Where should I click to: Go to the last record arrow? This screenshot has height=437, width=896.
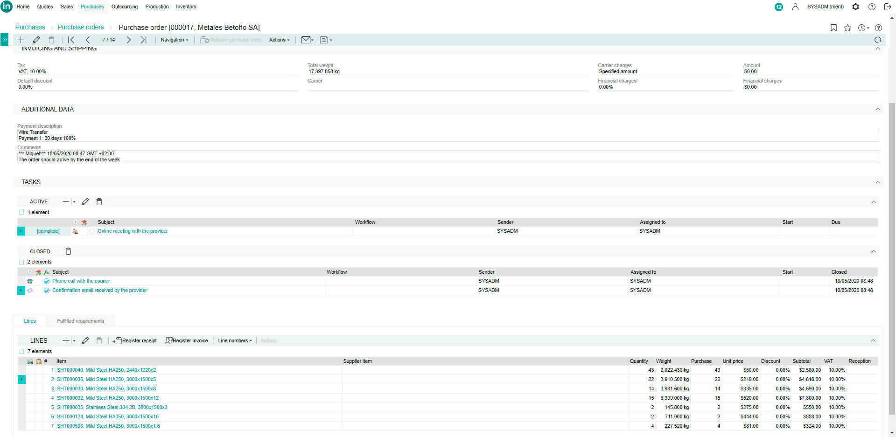tap(144, 40)
